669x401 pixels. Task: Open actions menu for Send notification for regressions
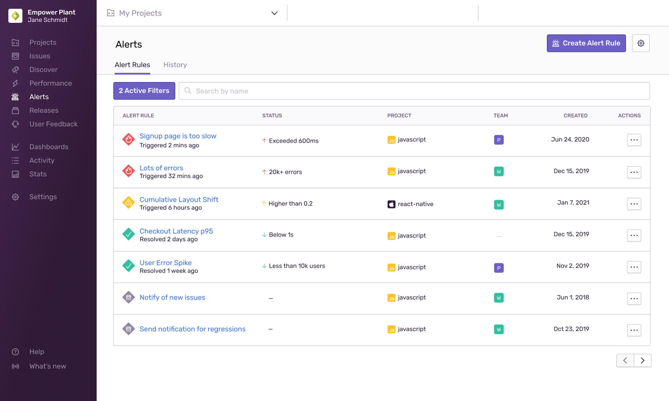pyautogui.click(x=634, y=330)
